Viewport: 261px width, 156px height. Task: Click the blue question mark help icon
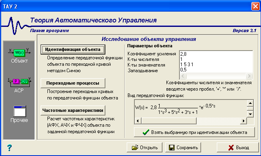tap(9, 148)
